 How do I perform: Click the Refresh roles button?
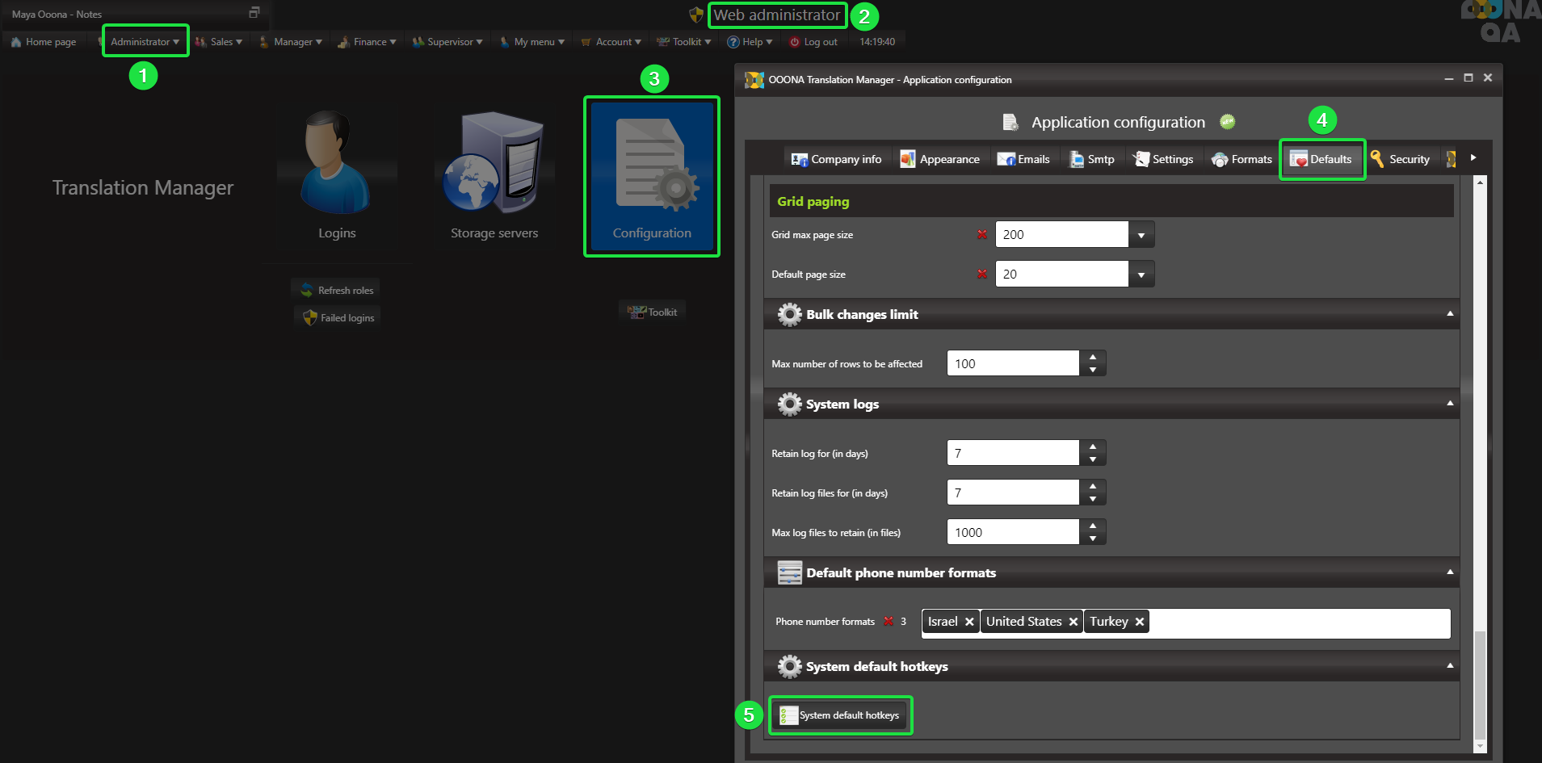coord(337,290)
